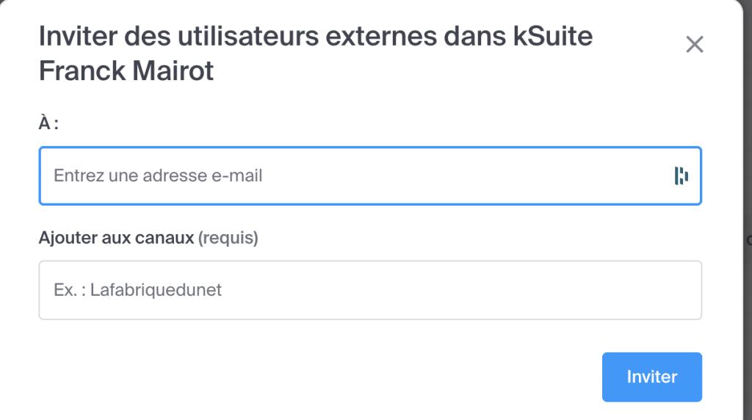
Task: Close the invite dialog with the X icon
Action: coord(694,45)
